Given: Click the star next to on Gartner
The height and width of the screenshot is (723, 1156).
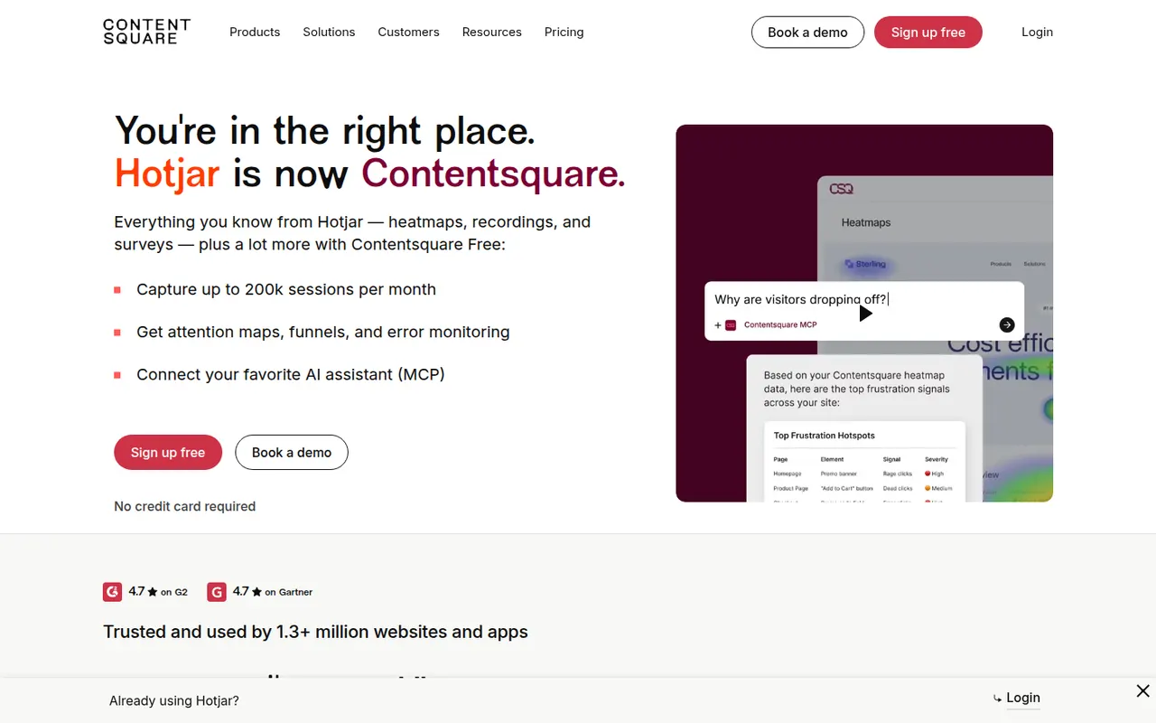Looking at the screenshot, I should pyautogui.click(x=256, y=592).
